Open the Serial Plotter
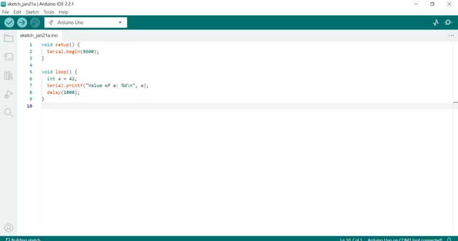 436,22
